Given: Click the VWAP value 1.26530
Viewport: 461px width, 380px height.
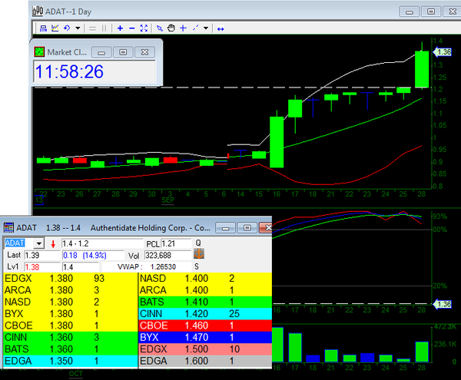Looking at the screenshot, I should (163, 266).
